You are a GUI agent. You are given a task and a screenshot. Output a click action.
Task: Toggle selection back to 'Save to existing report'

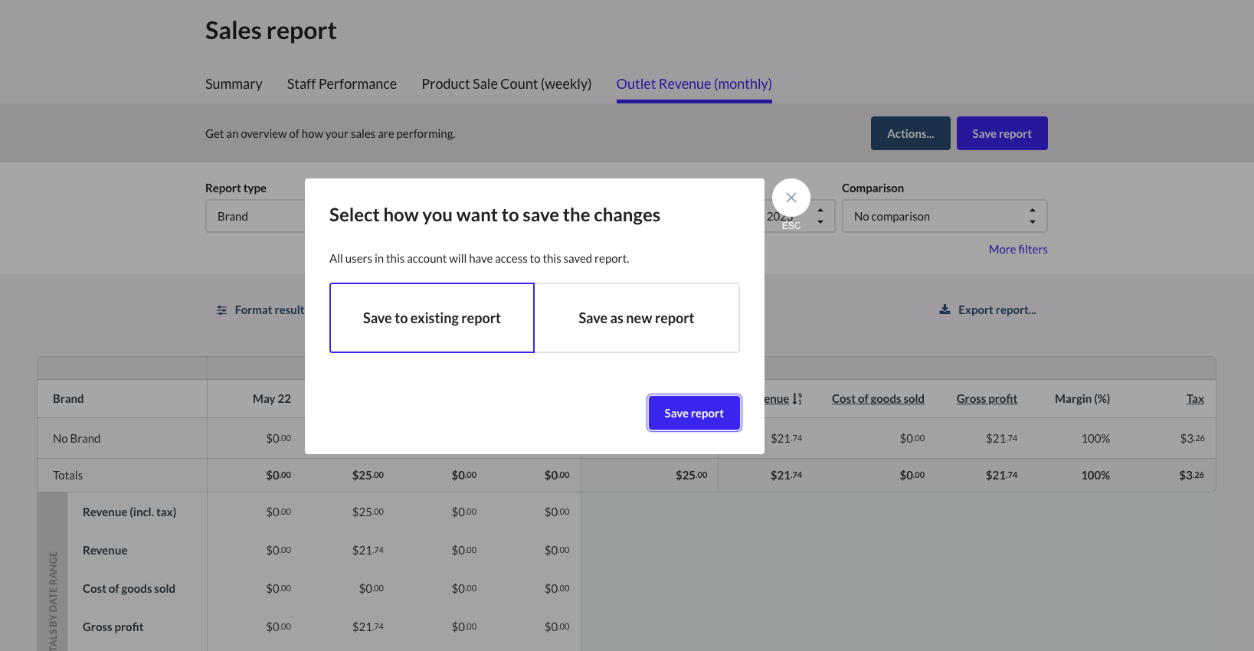[431, 317]
